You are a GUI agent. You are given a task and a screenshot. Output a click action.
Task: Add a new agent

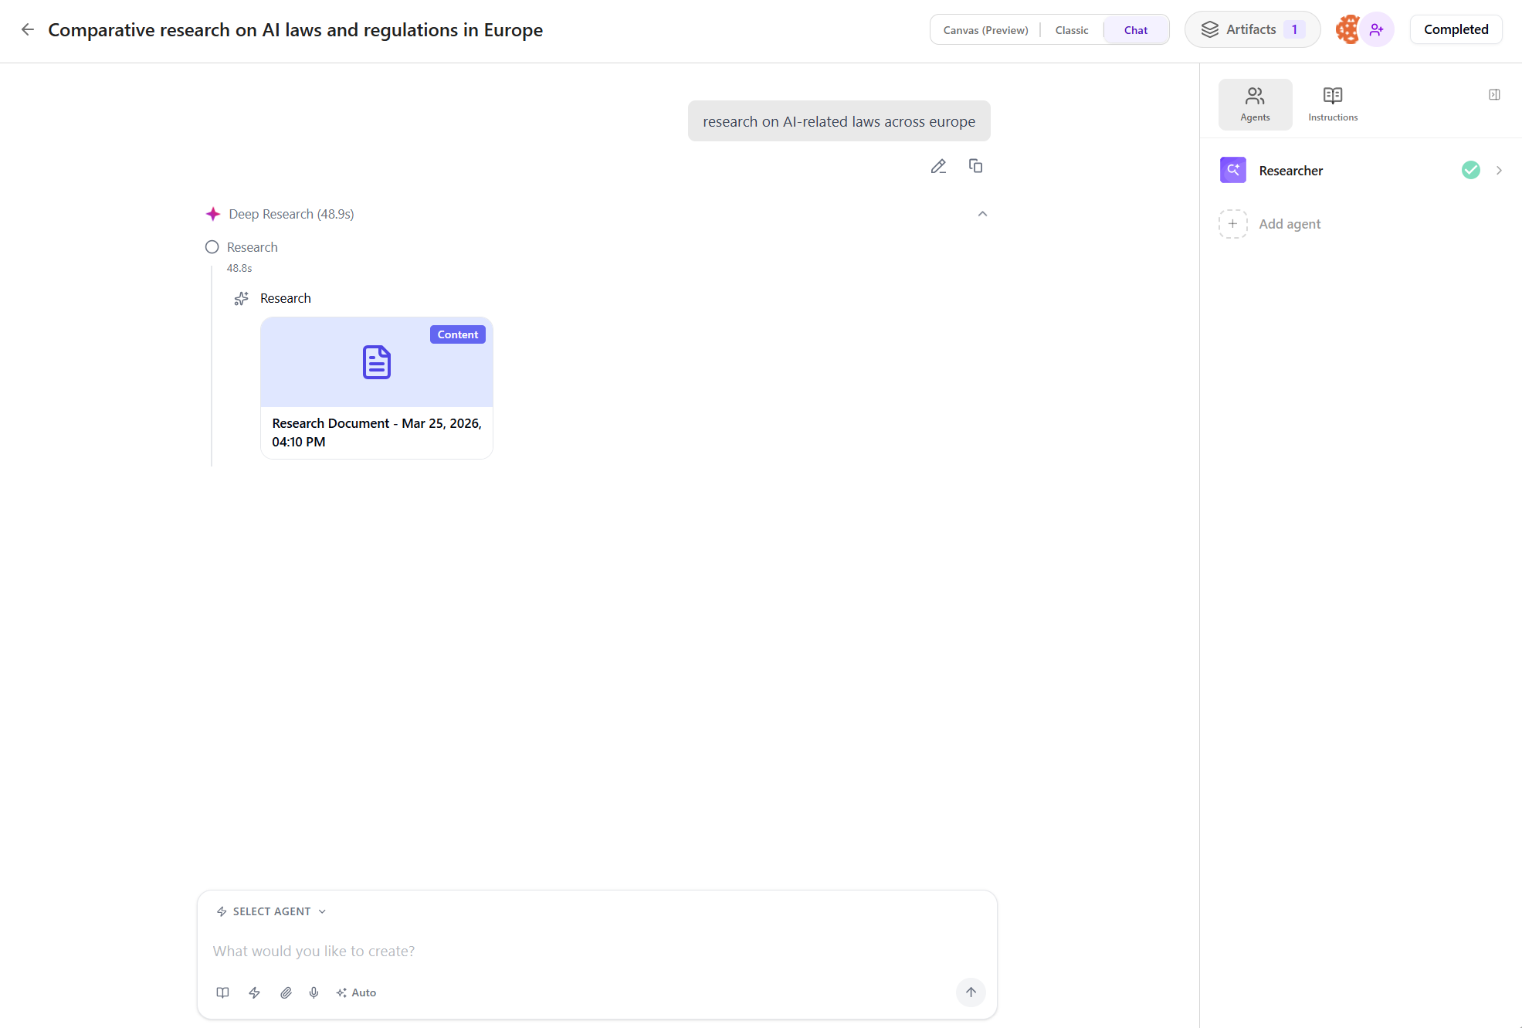coord(1269,224)
